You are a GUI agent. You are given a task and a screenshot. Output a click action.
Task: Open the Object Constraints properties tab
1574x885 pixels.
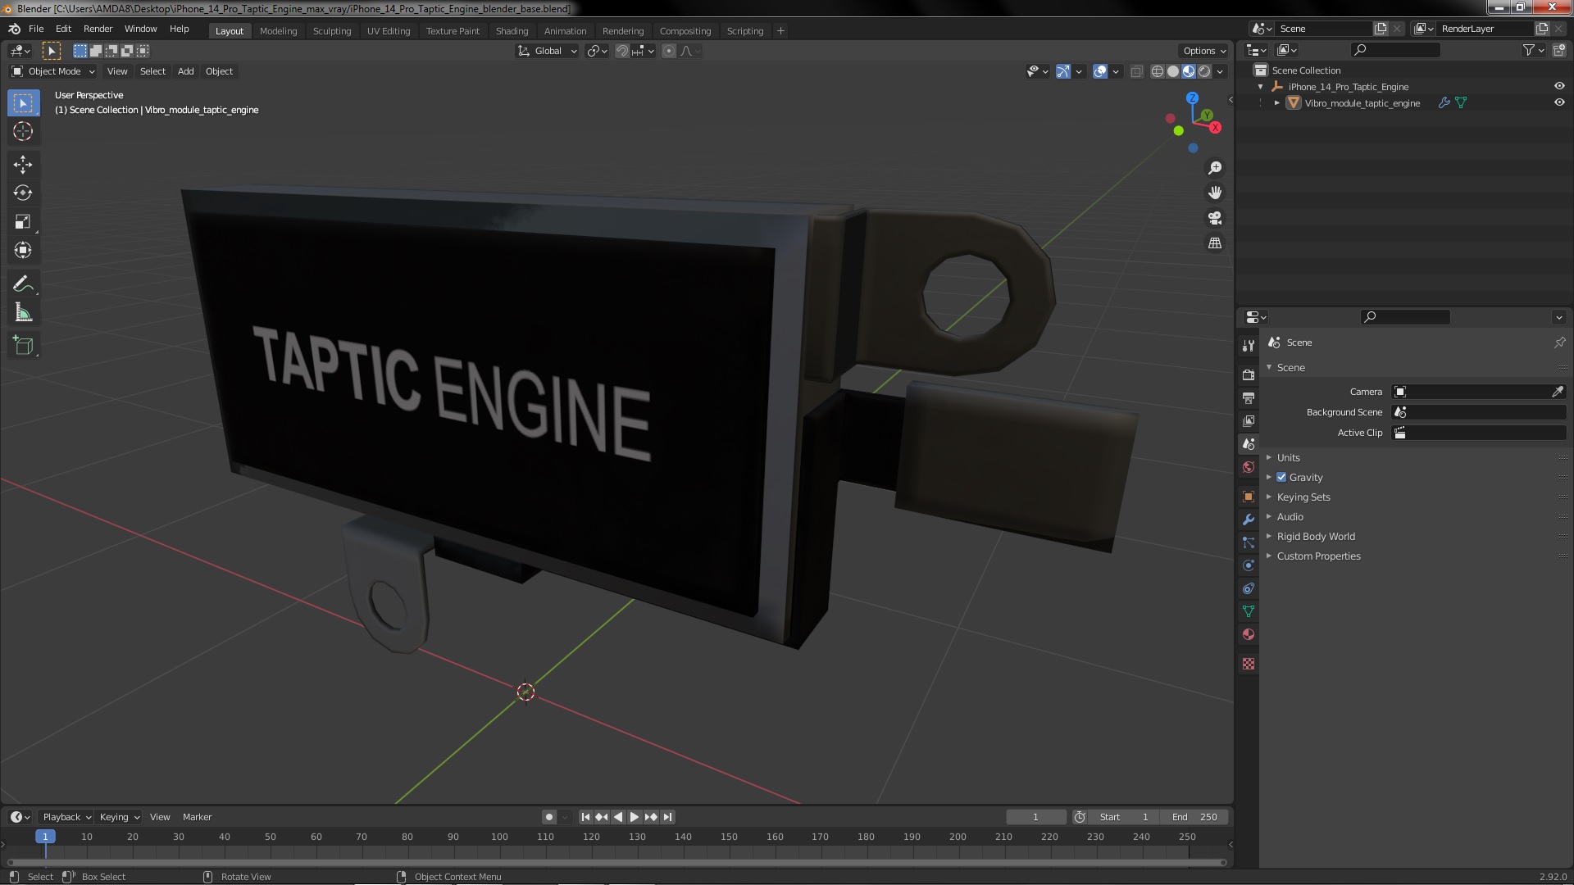pos(1249,588)
